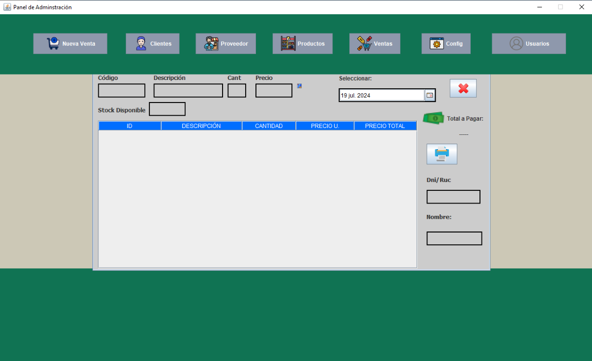Viewport: 592px width, 361px height.
Task: Focus the Código input field
Action: pyautogui.click(x=121, y=91)
